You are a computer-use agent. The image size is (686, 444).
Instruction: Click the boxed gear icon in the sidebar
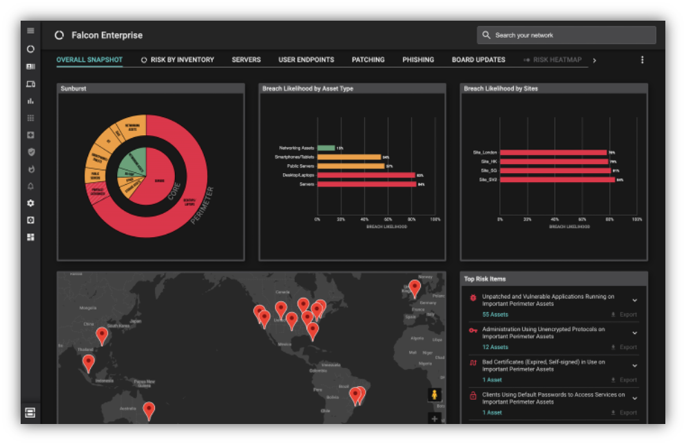(x=30, y=220)
